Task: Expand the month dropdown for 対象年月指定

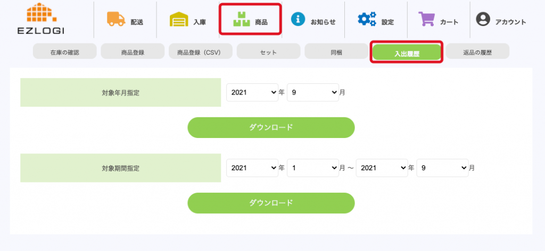Action: (x=313, y=92)
